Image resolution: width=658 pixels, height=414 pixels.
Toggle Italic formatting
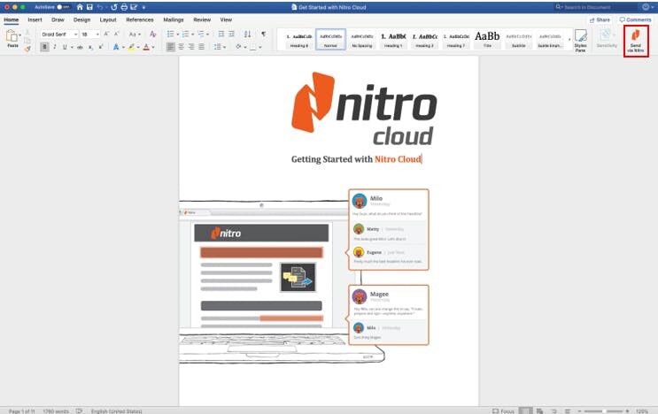[x=55, y=47]
